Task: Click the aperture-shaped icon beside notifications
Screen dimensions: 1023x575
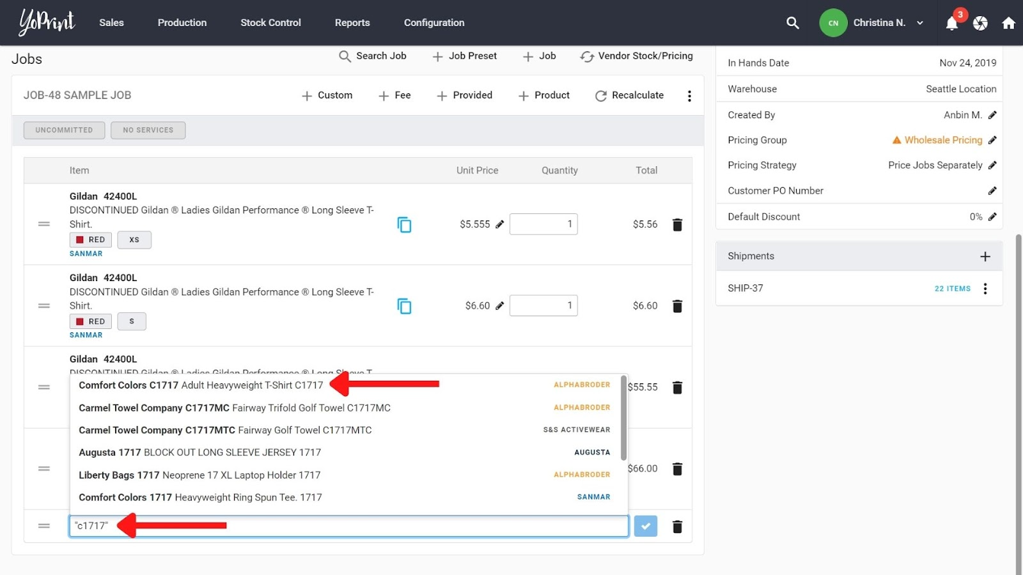Action: [980, 23]
